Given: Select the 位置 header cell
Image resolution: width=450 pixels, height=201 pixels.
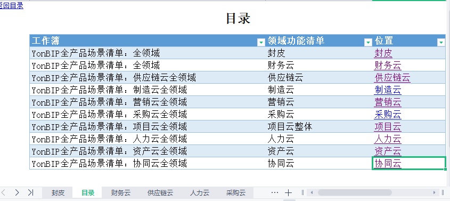Looking at the screenshot, I should coord(409,41).
